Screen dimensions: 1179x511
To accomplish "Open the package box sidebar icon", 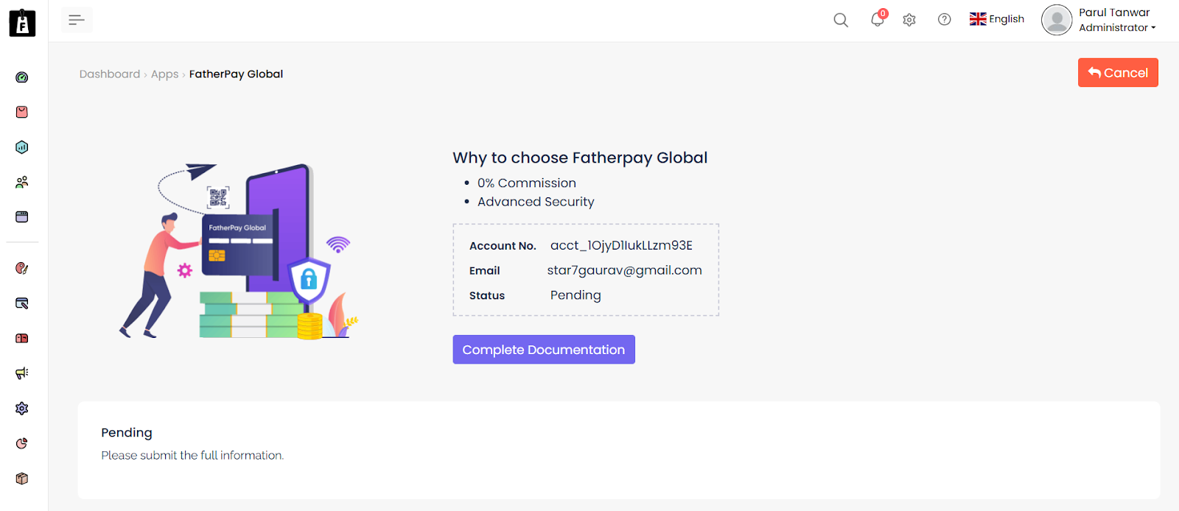I will (x=22, y=479).
